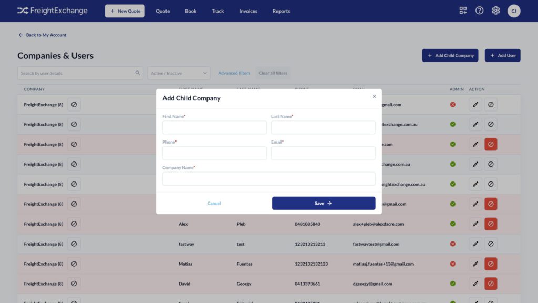Click deactivate icon for fastway test user
Viewport: 538px width, 303px height.
[491, 244]
